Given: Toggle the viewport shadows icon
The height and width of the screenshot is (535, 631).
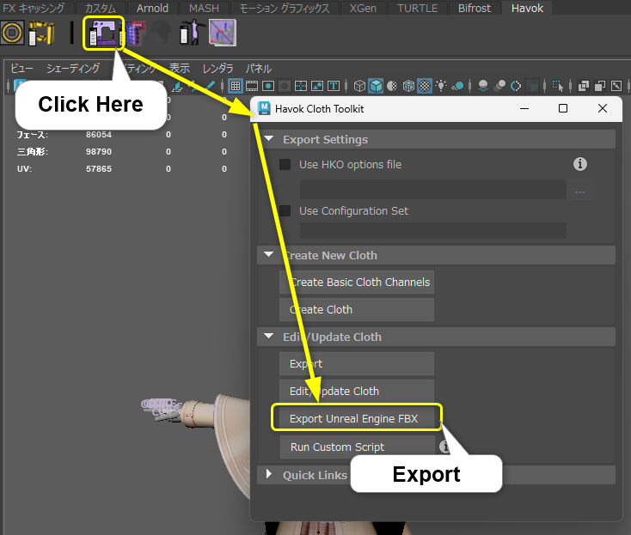Looking at the screenshot, I should tap(457, 86).
